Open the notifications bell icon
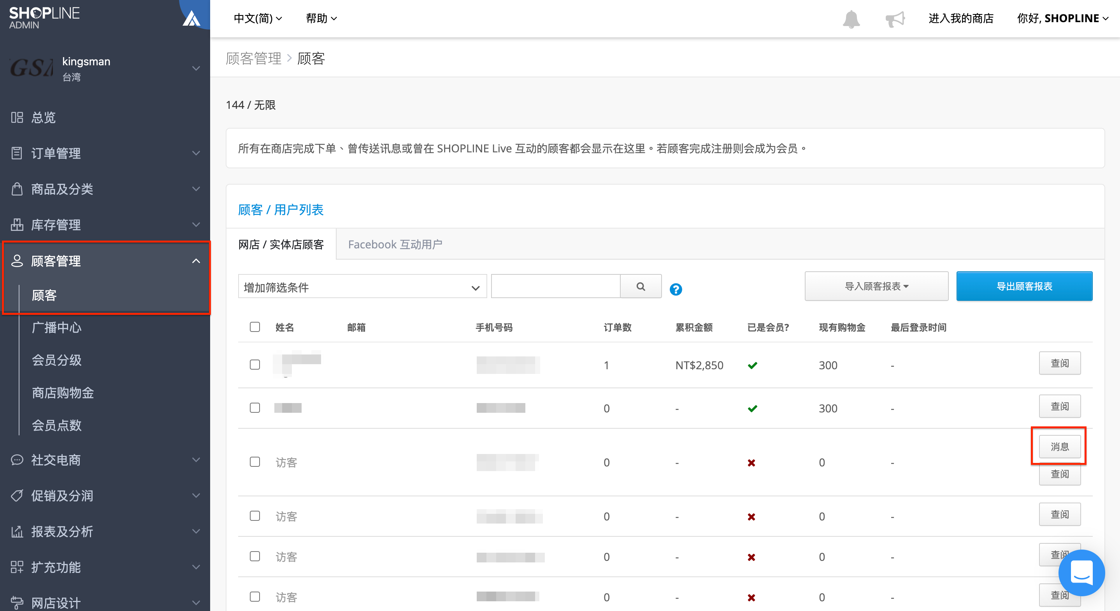 point(851,19)
